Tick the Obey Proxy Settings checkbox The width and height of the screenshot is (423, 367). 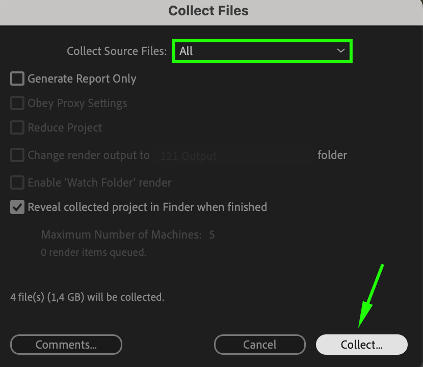point(17,103)
